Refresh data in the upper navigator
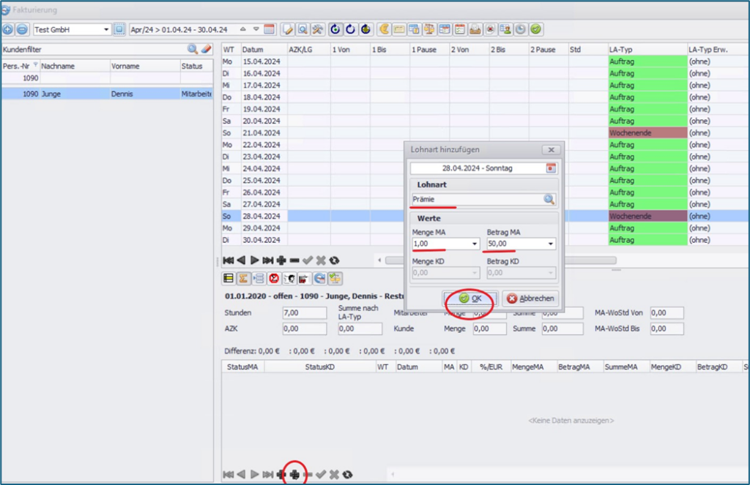 coord(334,260)
